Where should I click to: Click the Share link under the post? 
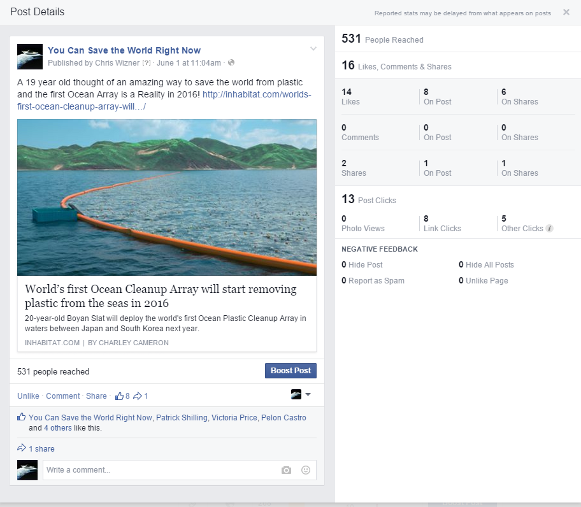point(96,396)
